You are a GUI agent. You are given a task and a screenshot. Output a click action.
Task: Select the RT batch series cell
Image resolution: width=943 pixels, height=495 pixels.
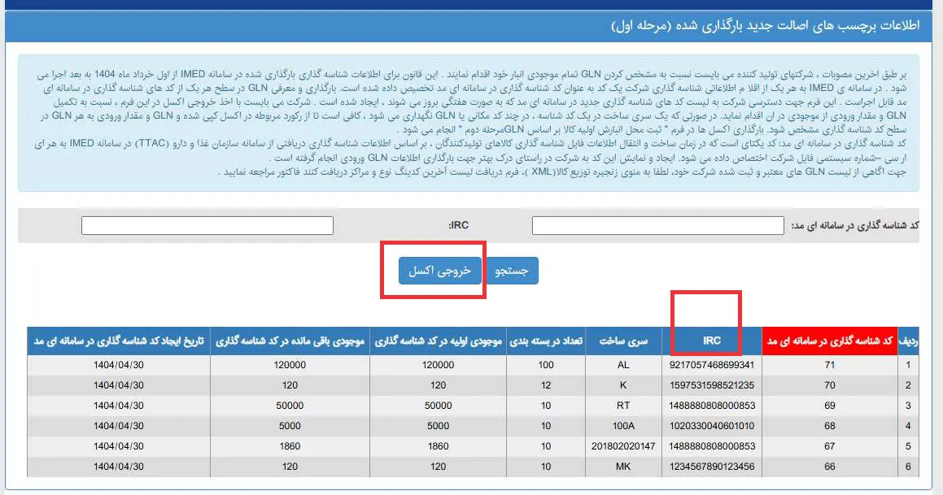[623, 406]
